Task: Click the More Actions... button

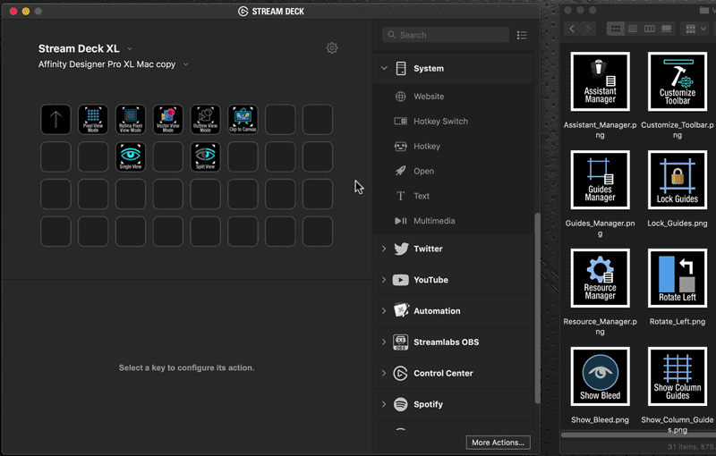Action: 499,443
